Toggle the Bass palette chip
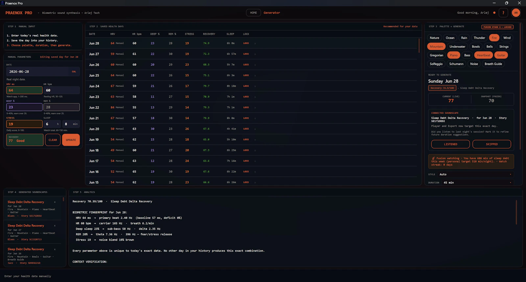The image size is (526, 282). click(467, 55)
